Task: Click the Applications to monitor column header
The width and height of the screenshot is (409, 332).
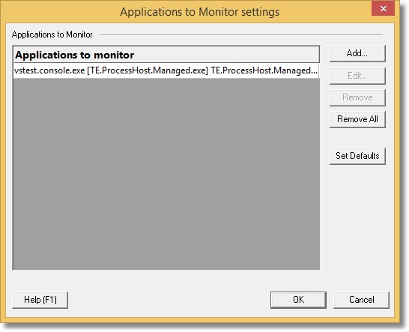Action: tap(166, 55)
